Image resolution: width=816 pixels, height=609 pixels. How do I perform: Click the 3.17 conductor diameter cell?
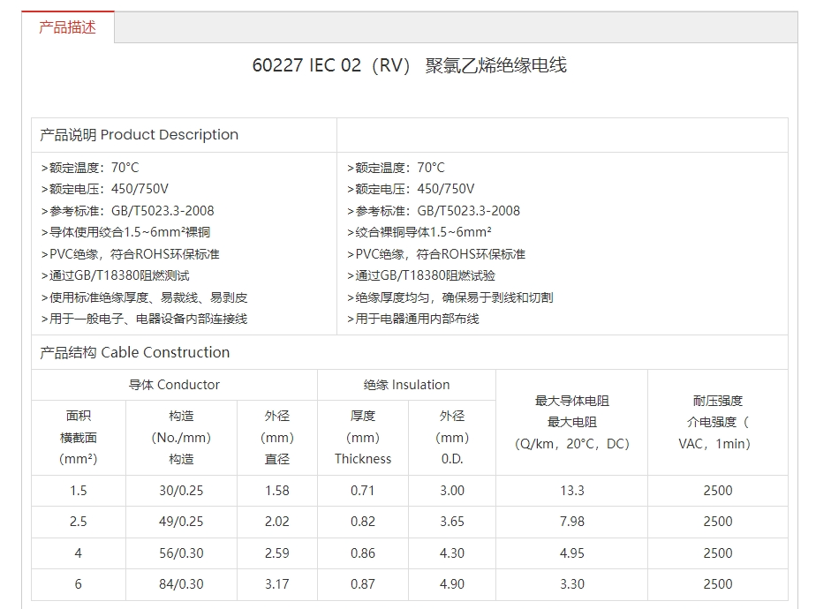click(x=276, y=583)
